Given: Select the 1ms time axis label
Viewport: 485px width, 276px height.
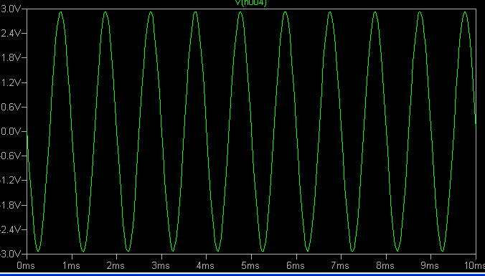Looking at the screenshot, I should [x=71, y=265].
